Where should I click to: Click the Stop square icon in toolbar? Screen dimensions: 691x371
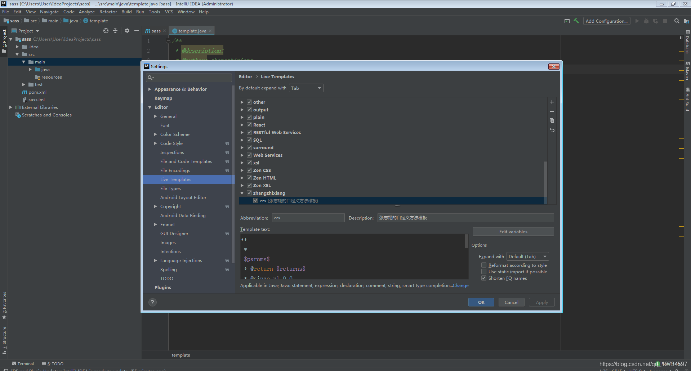click(x=665, y=21)
